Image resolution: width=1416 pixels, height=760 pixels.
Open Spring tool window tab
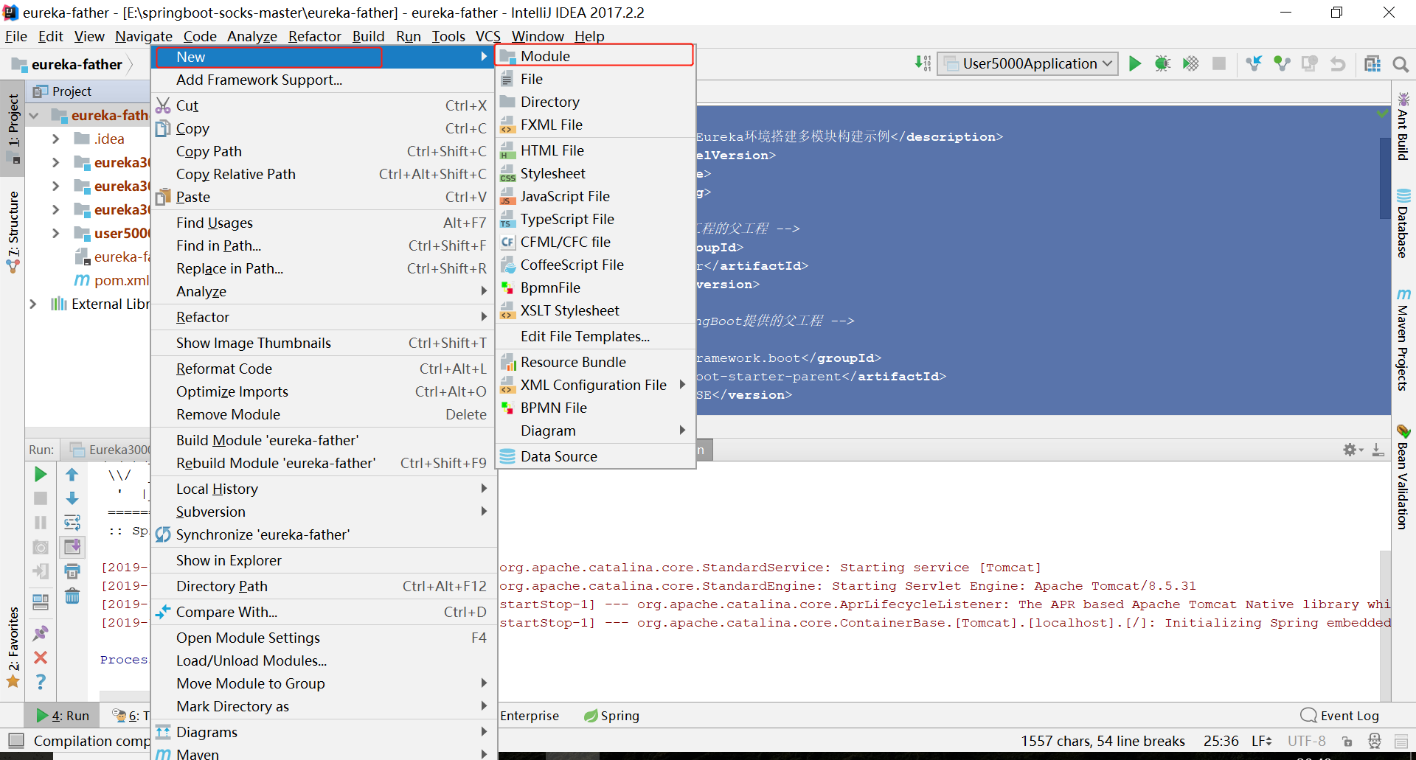[x=611, y=716]
